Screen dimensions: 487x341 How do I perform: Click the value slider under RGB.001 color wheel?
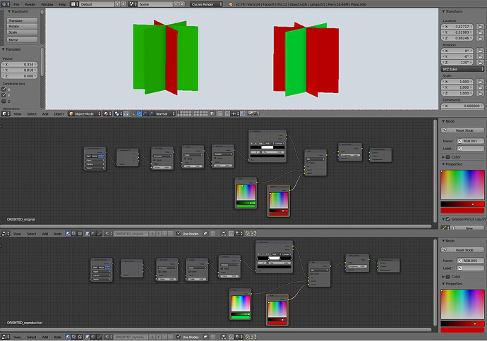coord(462,204)
